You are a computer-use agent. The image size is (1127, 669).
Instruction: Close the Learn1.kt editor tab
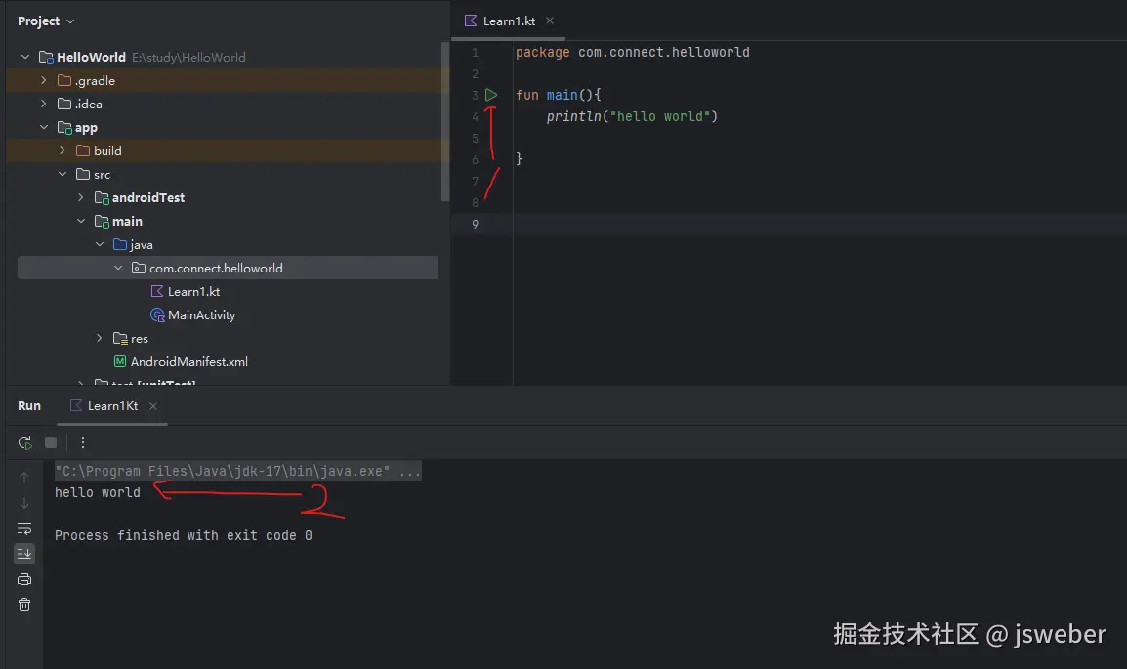point(550,21)
